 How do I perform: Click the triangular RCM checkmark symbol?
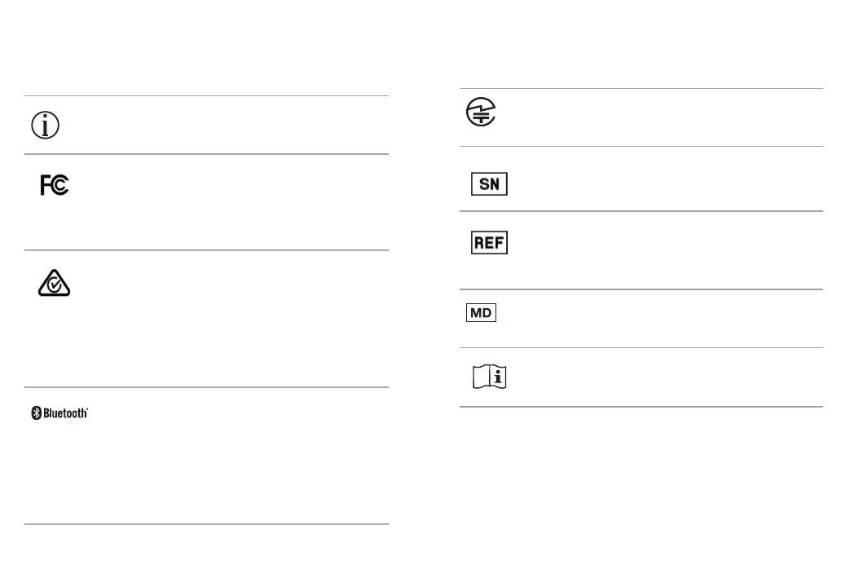pyautogui.click(x=55, y=283)
